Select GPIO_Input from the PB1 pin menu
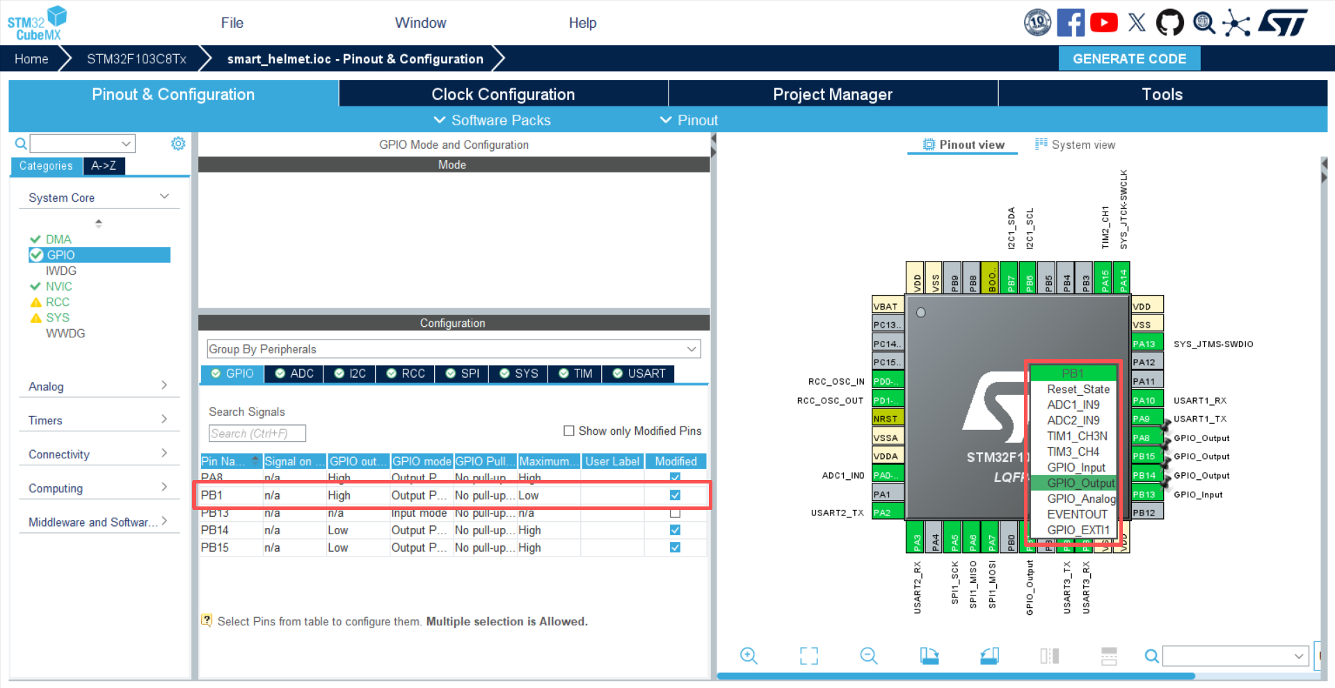Viewport: 1335px width, 688px height. (x=1076, y=467)
